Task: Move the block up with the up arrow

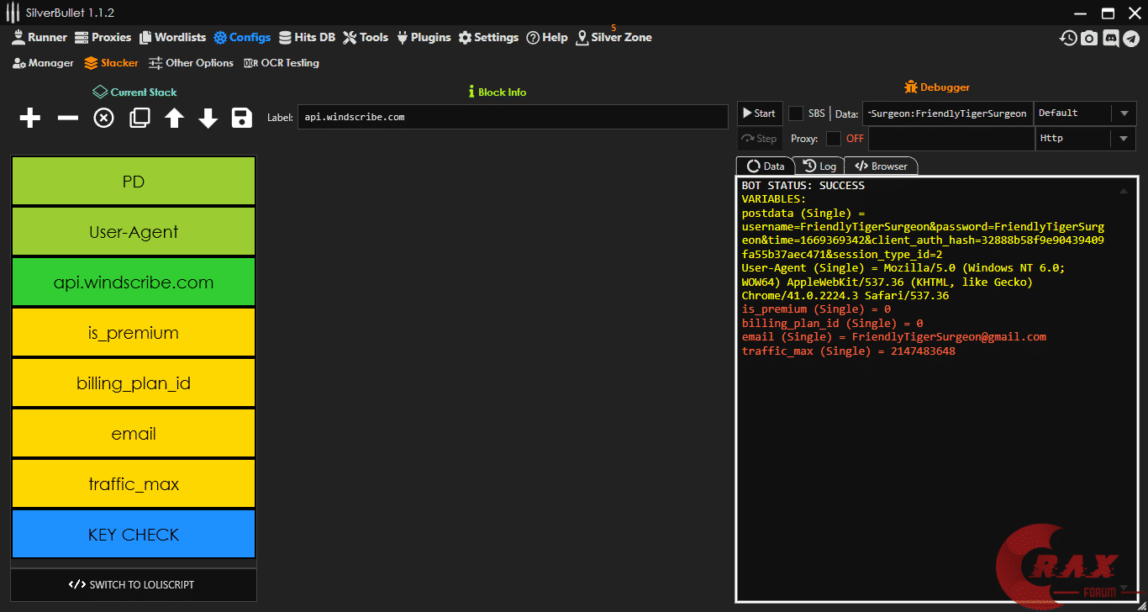Action: coord(174,118)
